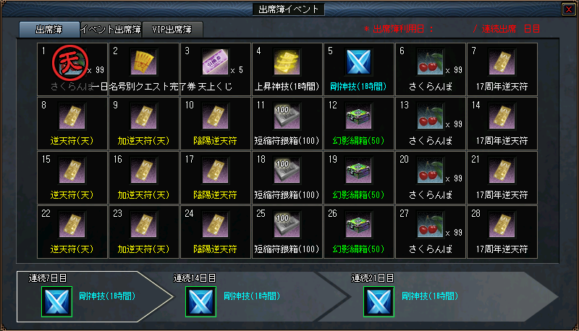Open the VIP出席簿 tab

[x=172, y=30]
